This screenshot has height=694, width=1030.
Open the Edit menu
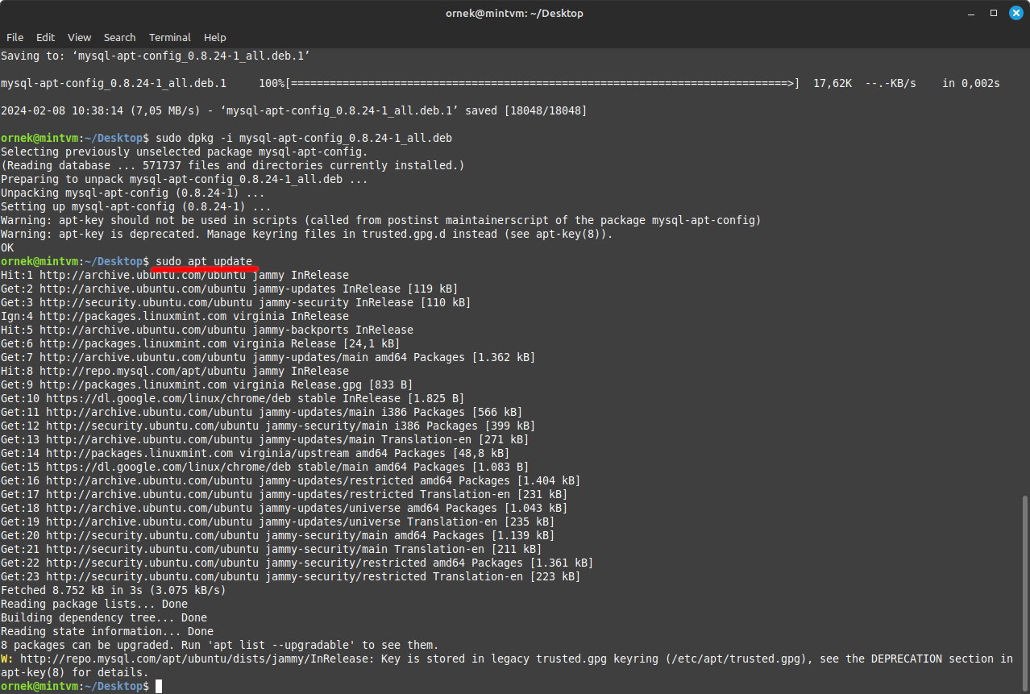pos(45,37)
